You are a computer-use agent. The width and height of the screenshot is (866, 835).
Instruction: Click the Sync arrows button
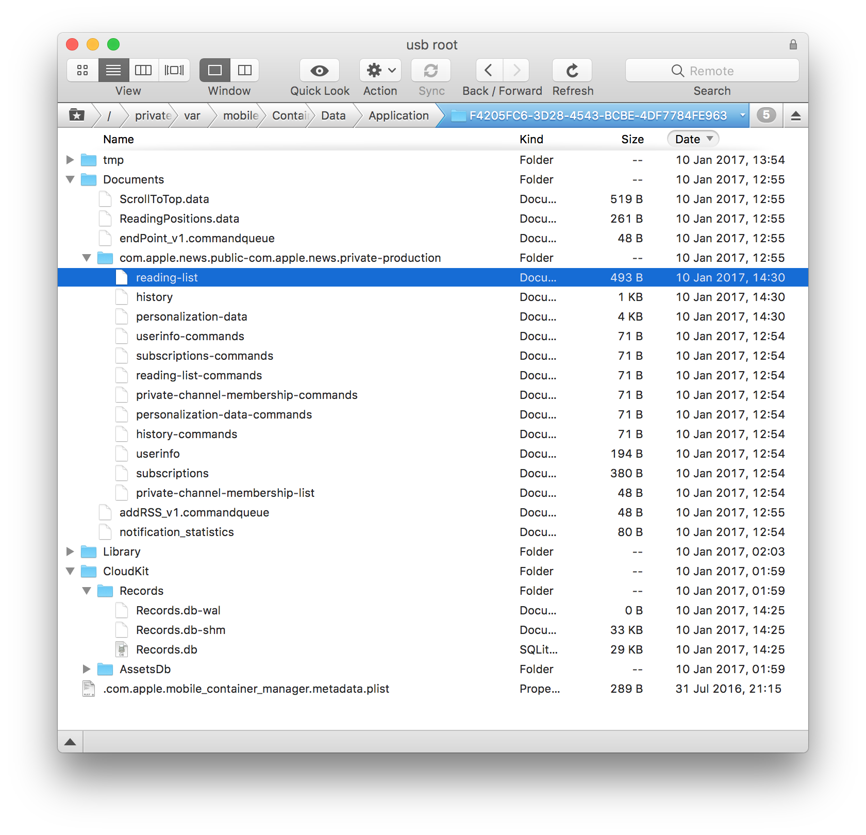pos(431,70)
